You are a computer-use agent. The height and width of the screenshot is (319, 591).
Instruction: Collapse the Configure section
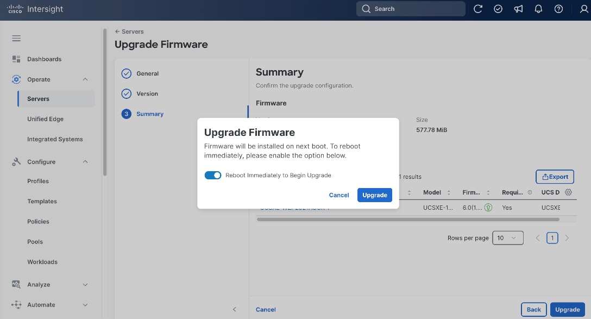coord(85,162)
